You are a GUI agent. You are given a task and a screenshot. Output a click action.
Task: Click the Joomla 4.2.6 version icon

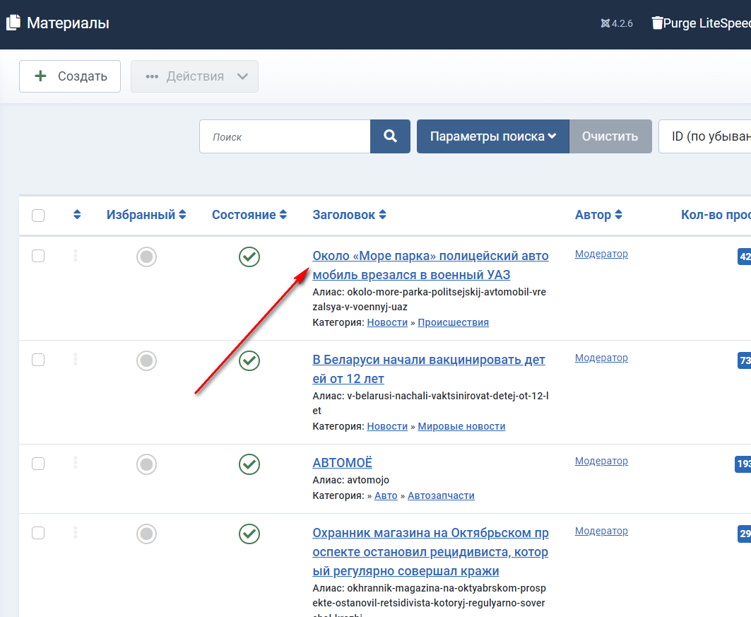pos(605,23)
